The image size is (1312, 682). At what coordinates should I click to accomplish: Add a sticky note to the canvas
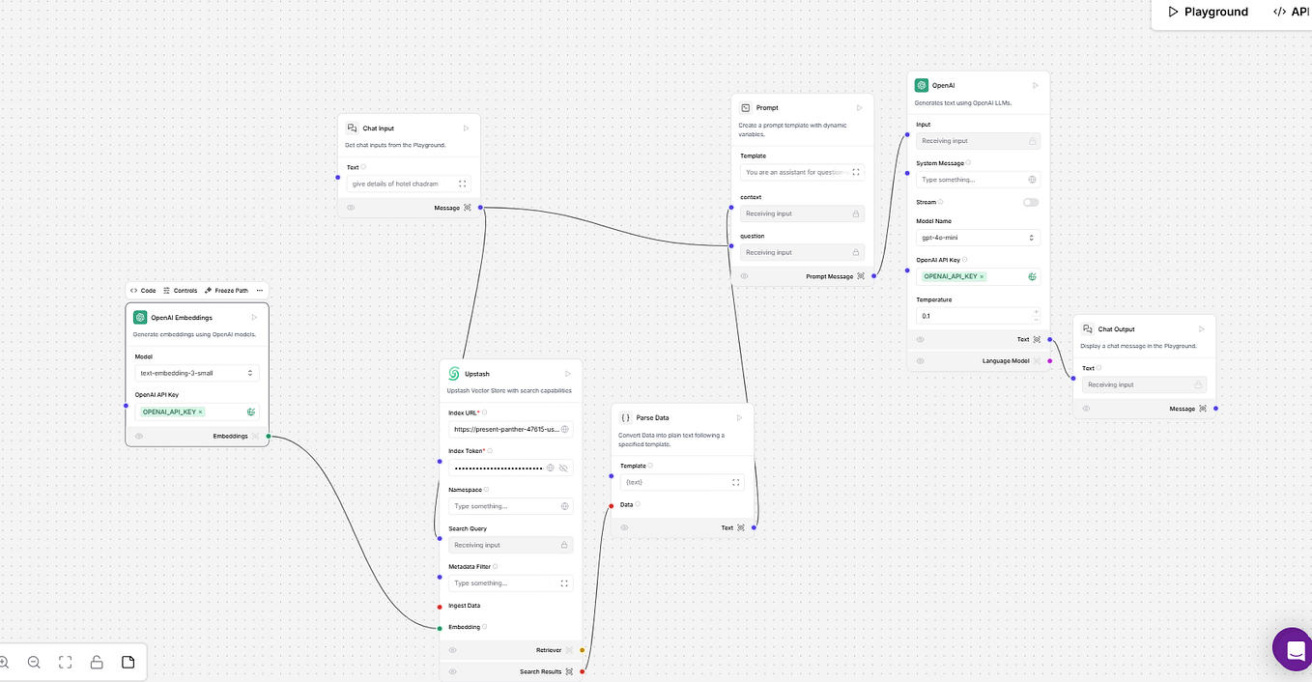point(128,662)
